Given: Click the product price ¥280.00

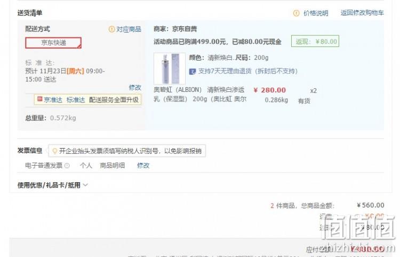Looking at the screenshot, I should click(x=270, y=90).
